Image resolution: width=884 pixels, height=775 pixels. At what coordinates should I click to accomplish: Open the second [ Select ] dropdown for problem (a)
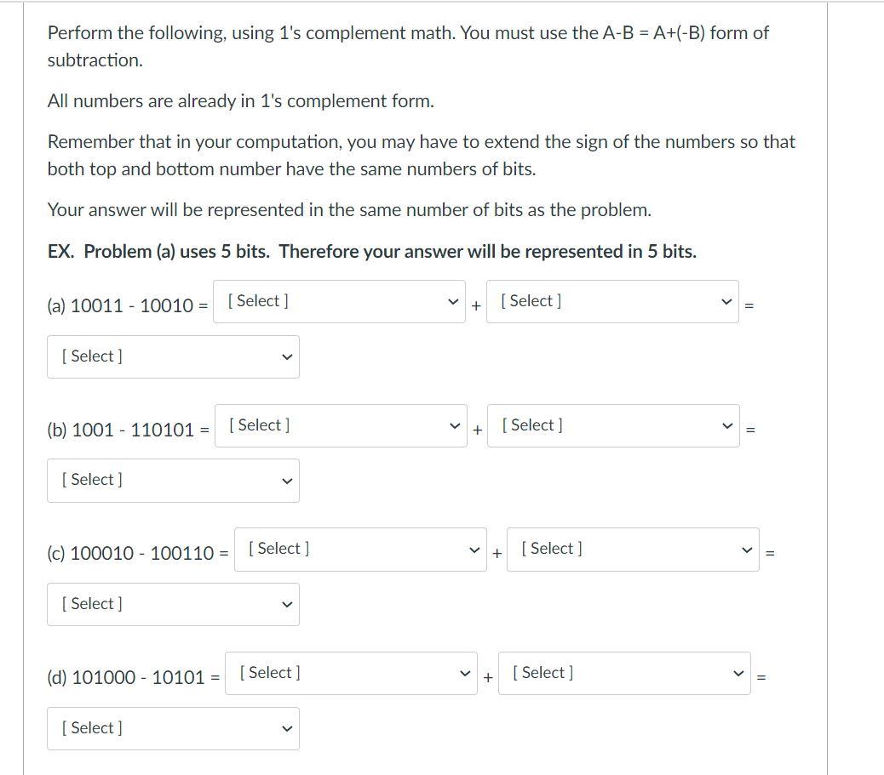pyautogui.click(x=612, y=301)
